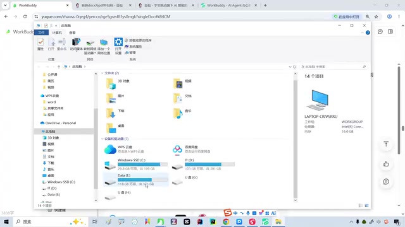The width and height of the screenshot is (405, 227).
Task: Switch to the 计算机 (Computer) ribbon tab
Action: (x=57, y=33)
